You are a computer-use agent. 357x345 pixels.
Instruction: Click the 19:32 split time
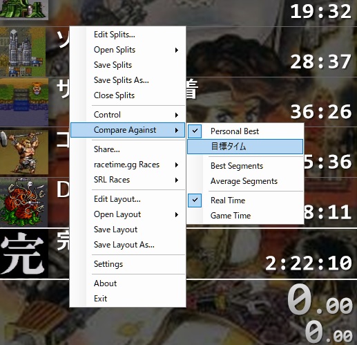320,12
